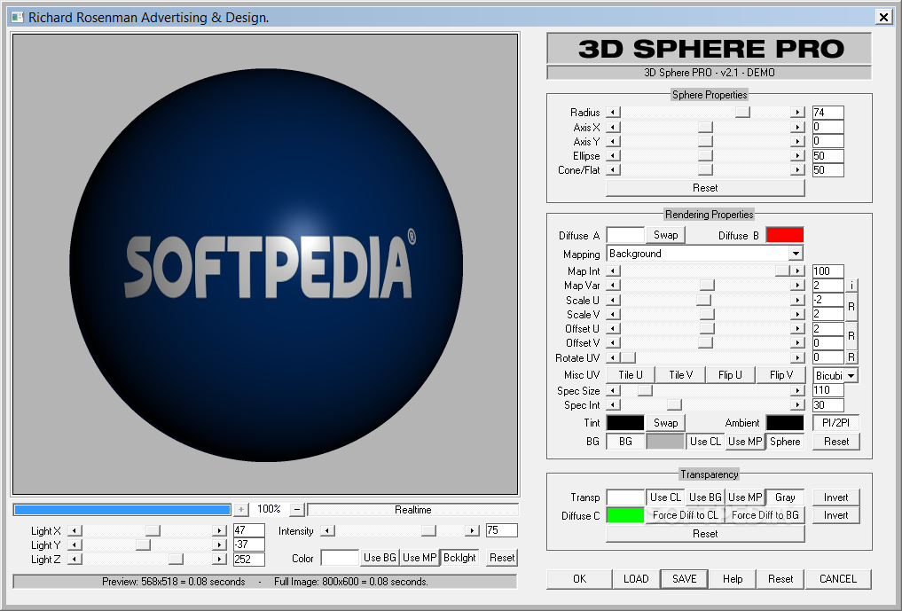Pick the black Tint color swatch
The height and width of the screenshot is (611, 902).
625,423
